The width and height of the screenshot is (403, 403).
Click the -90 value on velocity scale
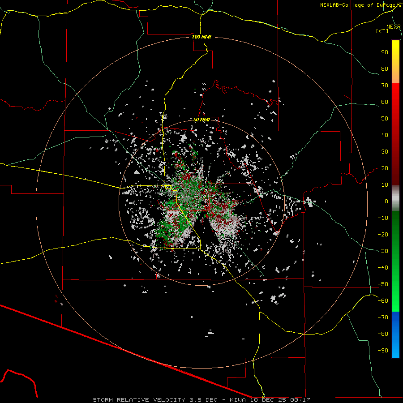tap(383, 351)
